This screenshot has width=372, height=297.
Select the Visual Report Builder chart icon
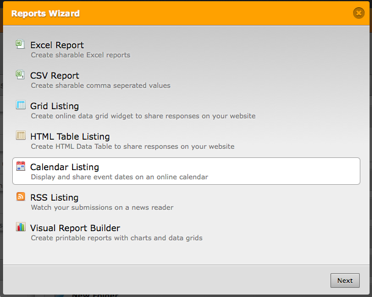pyautogui.click(x=20, y=227)
